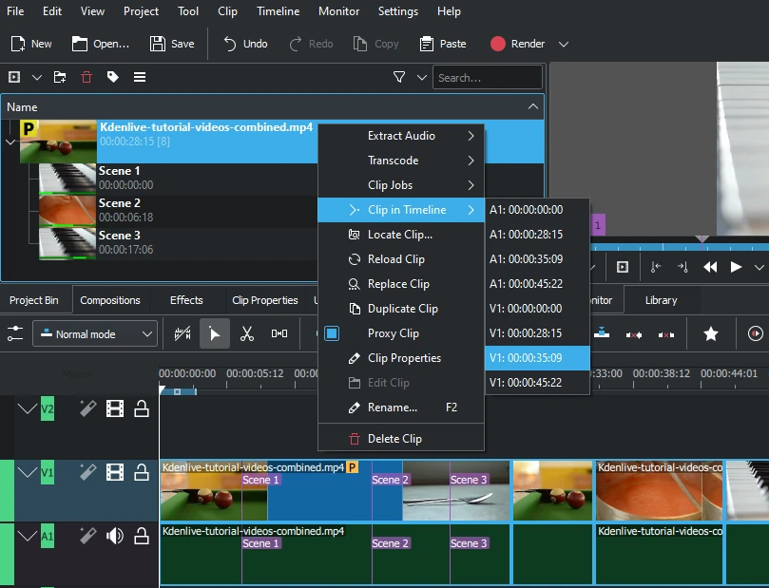Jump to V1: 00:00:35:09 in timeline
769x588 pixels.
(x=537, y=358)
